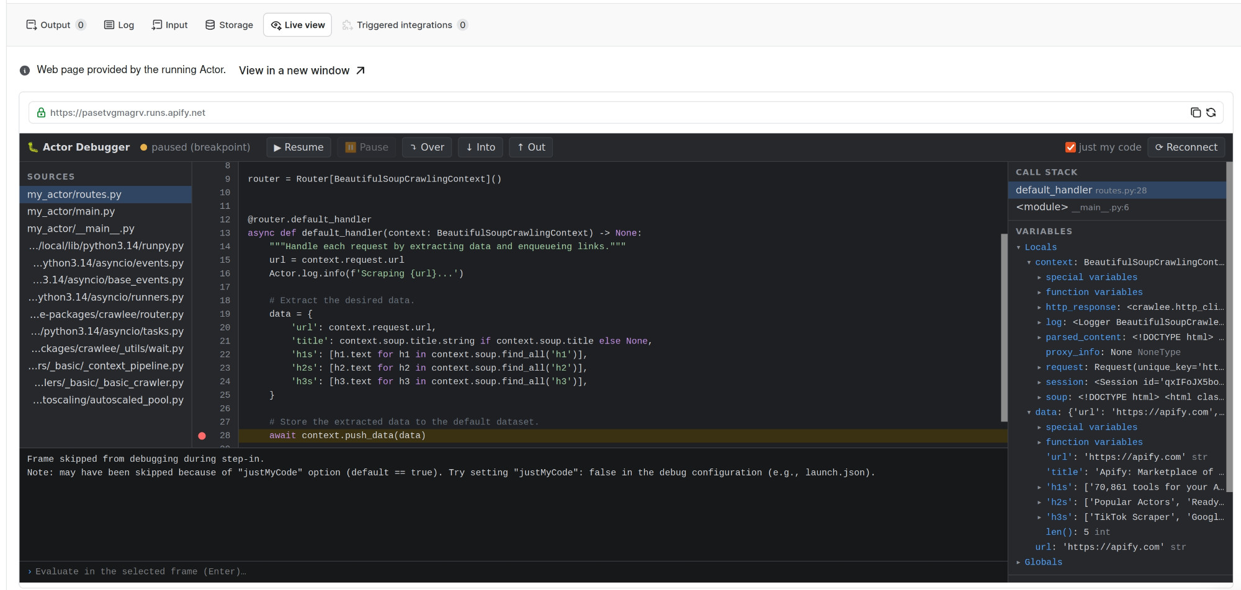Open source my_actor/main.py
Screen dimensions: 1241x590
(105, 211)
